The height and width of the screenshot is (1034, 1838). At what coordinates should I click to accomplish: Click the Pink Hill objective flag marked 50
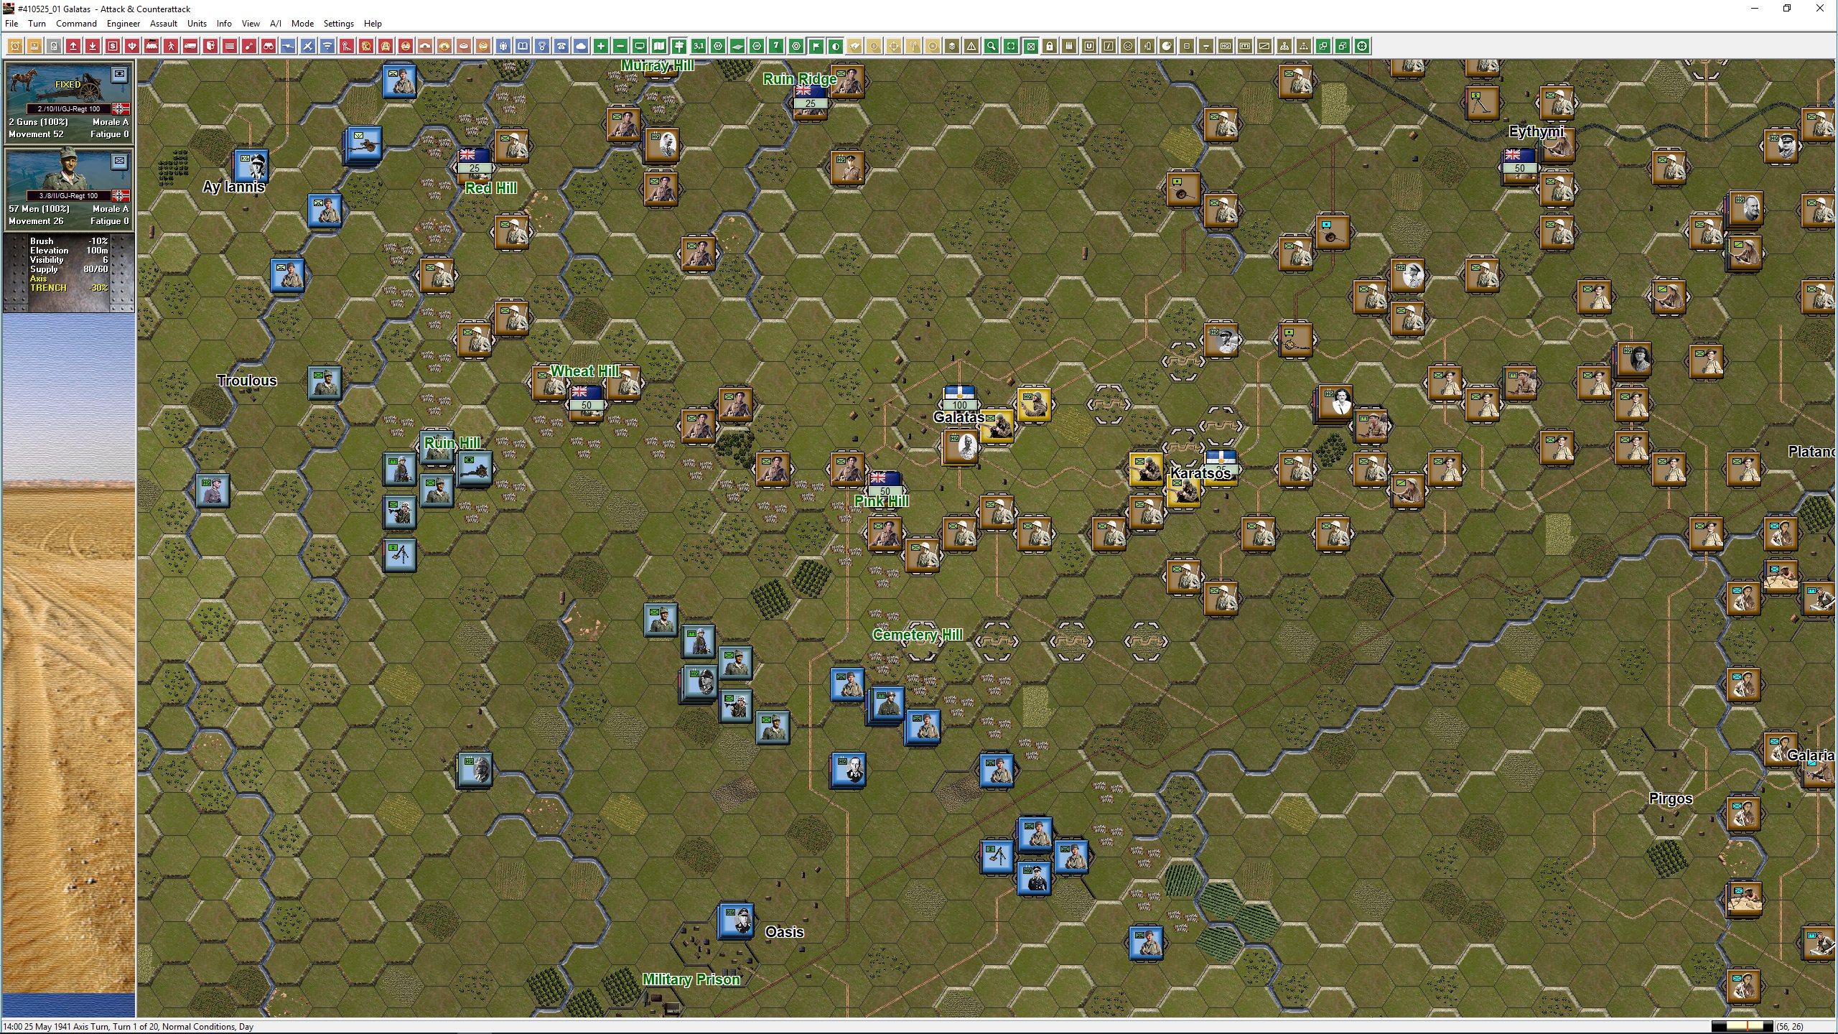pyautogui.click(x=885, y=483)
